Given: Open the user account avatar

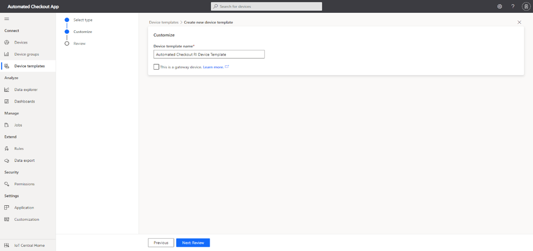Looking at the screenshot, I should pyautogui.click(x=526, y=6).
